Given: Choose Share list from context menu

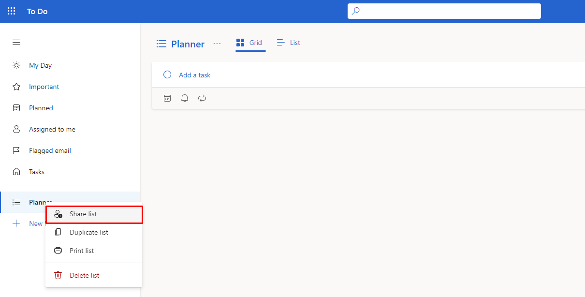Looking at the screenshot, I should point(94,214).
